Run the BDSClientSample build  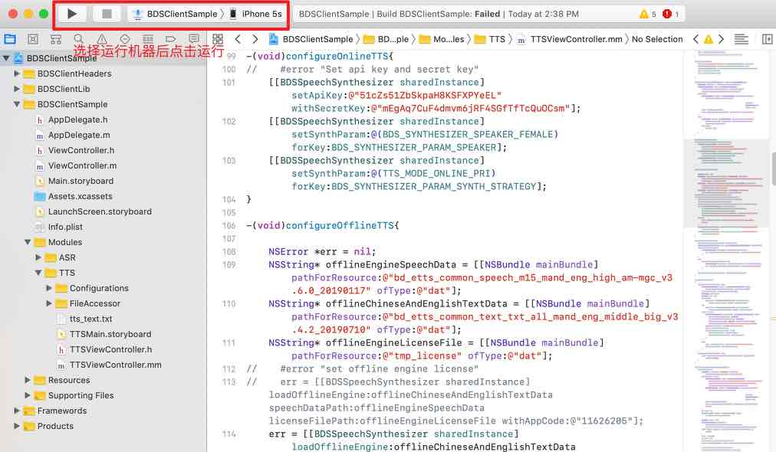(x=72, y=14)
